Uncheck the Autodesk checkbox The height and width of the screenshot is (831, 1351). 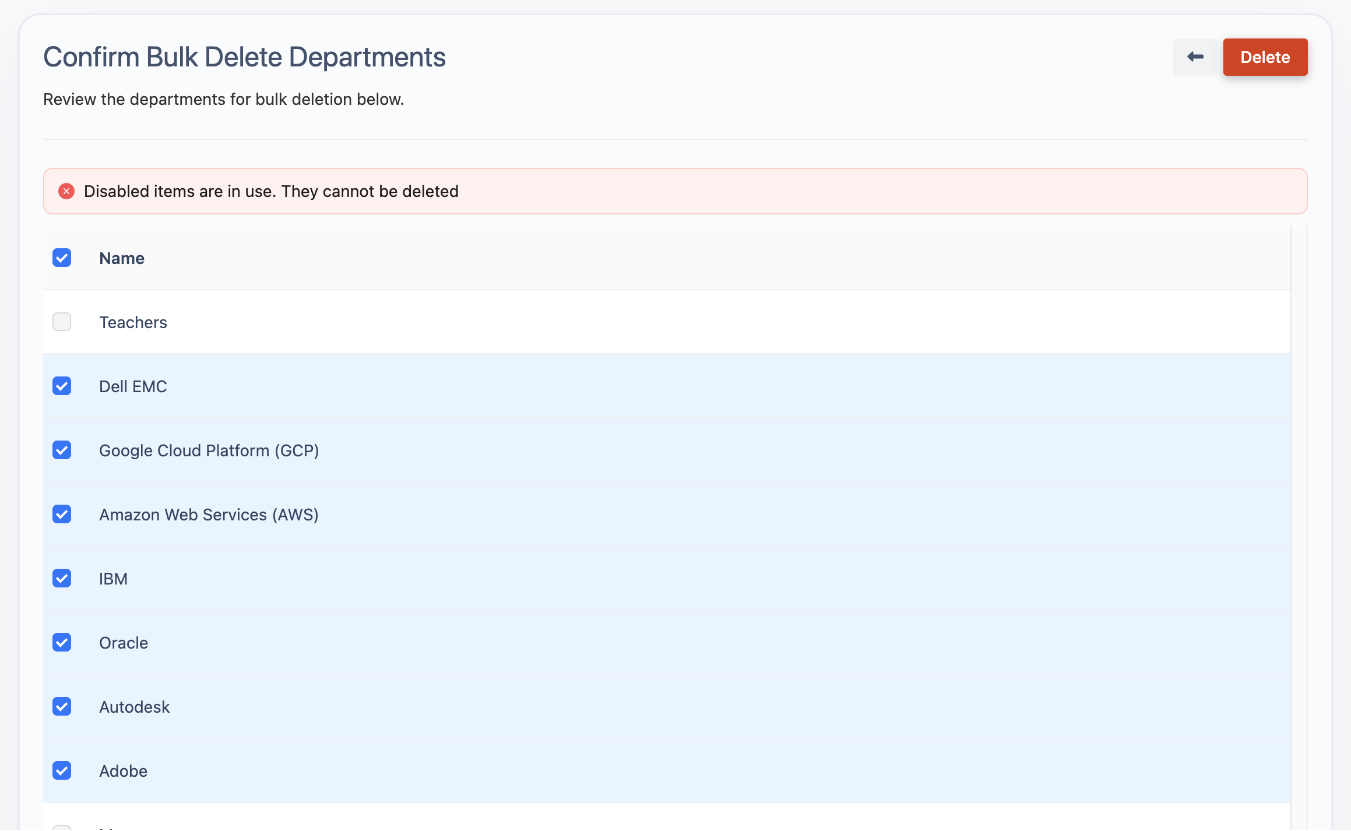coord(62,706)
